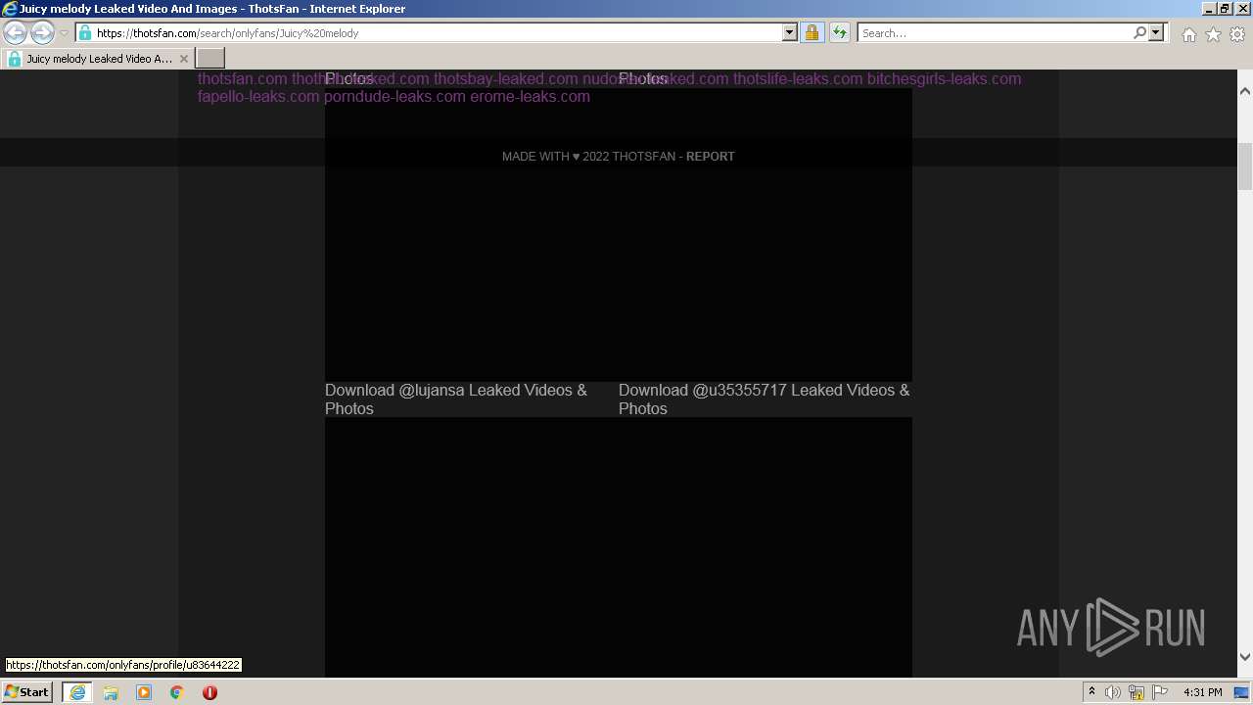
Task: Click the red Opera taskbar icon
Action: [209, 692]
